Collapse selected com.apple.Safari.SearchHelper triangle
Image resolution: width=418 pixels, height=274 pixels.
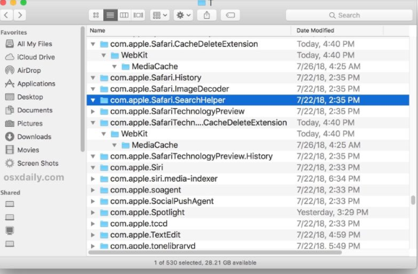pos(93,100)
